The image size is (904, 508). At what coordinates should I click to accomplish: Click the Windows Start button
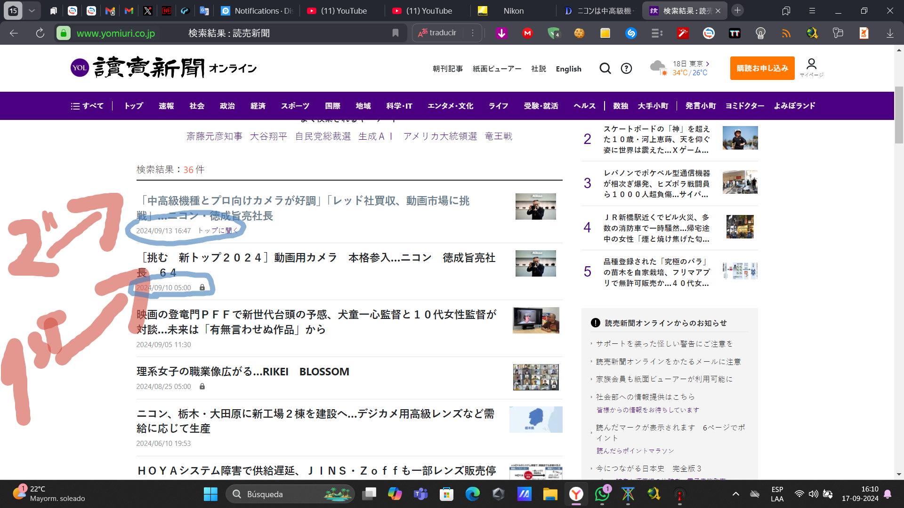(x=210, y=494)
